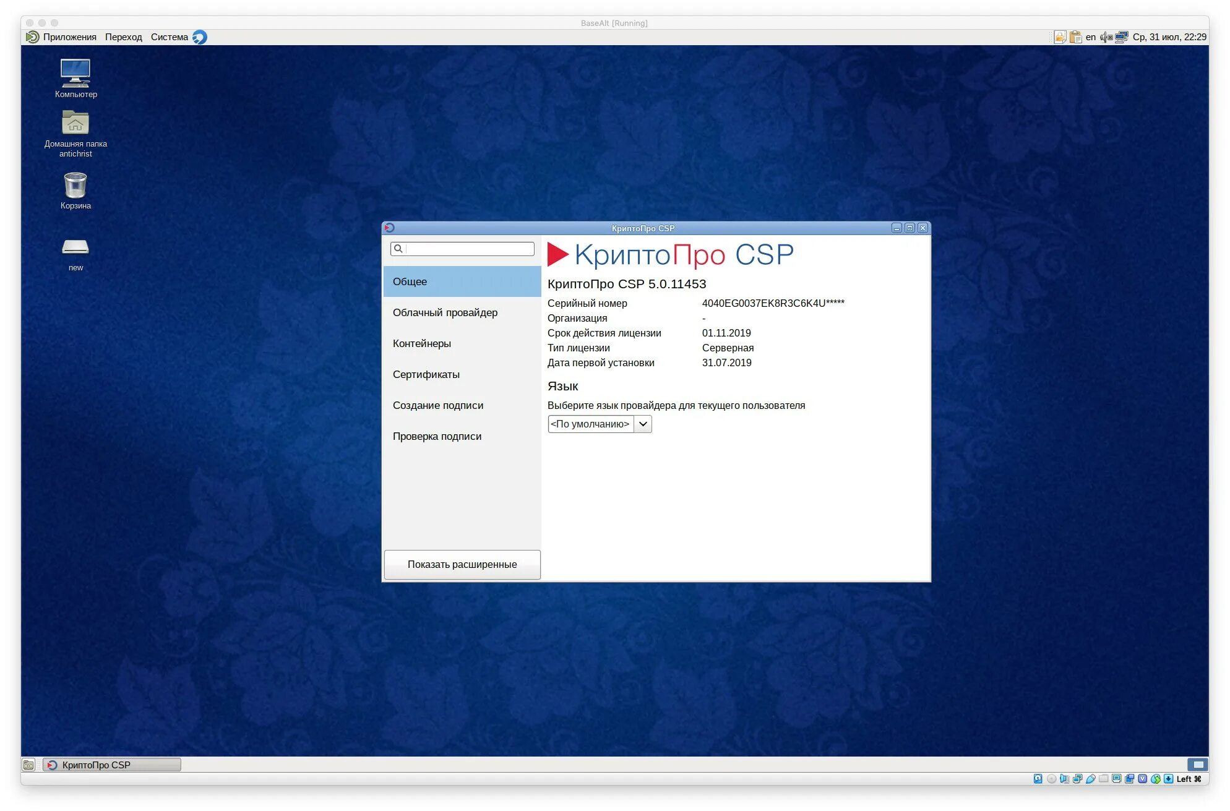Select the Общее section
Viewport: 1230px width, 811px height.
pos(462,281)
